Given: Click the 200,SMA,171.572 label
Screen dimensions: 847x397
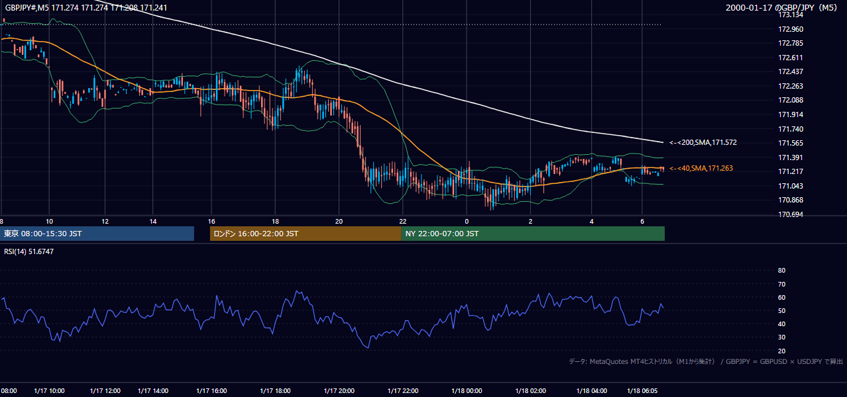Looking at the screenshot, I should [703, 142].
